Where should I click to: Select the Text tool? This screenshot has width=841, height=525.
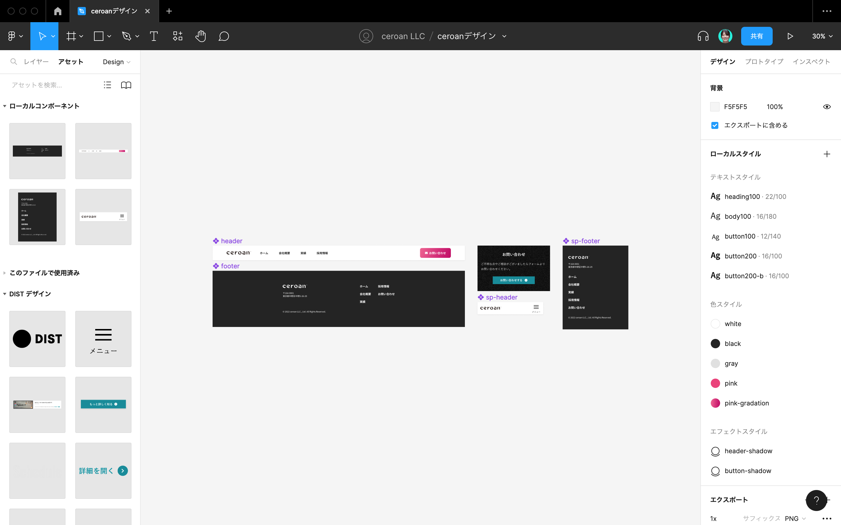click(x=154, y=36)
